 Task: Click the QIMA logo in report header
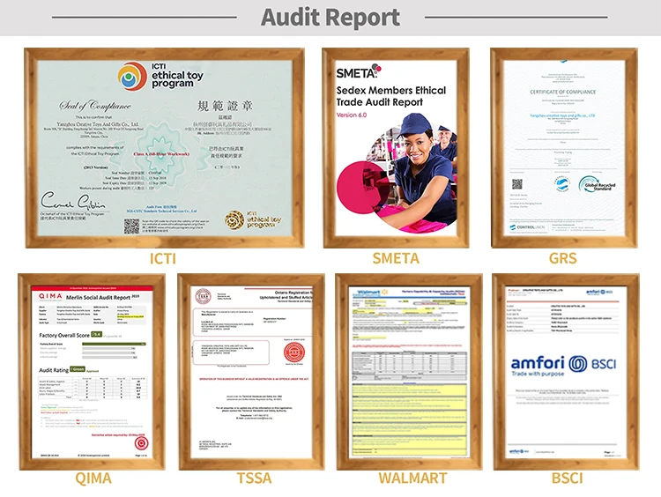(50, 297)
